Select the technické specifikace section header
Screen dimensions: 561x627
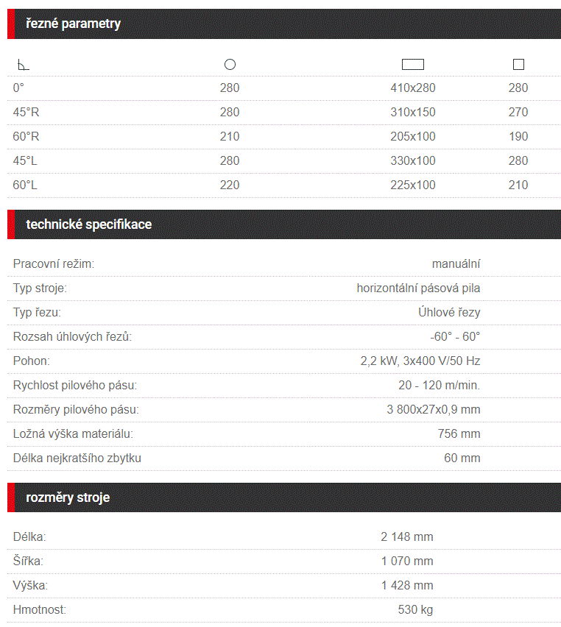click(x=284, y=224)
